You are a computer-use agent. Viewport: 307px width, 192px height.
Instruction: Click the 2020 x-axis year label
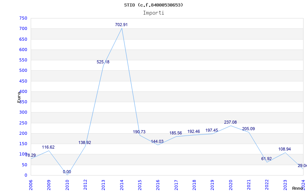(231, 185)
